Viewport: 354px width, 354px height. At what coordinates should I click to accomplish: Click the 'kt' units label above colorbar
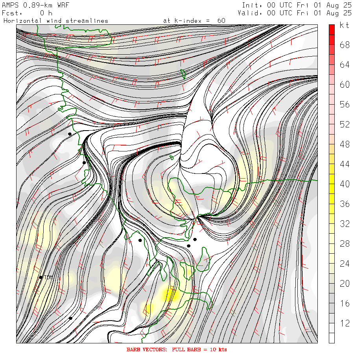click(345, 25)
